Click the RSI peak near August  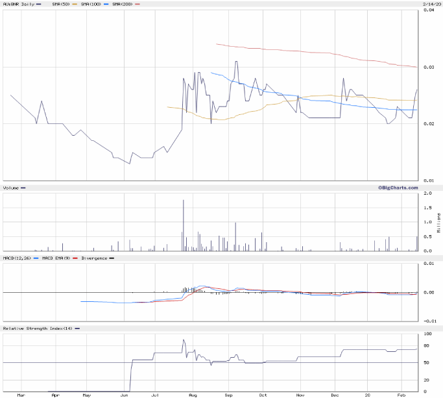[184, 340]
